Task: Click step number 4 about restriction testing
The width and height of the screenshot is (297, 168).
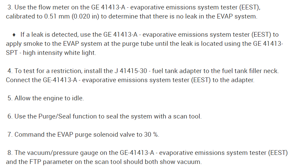Action: 9,71
